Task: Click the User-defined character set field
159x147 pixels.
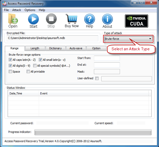Action: [127, 79]
